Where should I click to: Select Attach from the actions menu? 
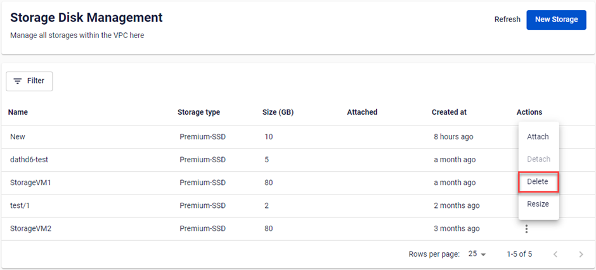[538, 137]
